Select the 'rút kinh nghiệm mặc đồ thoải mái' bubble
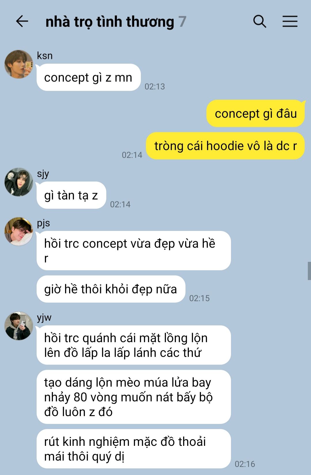Image resolution: width=311 pixels, height=475 pixels. (134, 449)
